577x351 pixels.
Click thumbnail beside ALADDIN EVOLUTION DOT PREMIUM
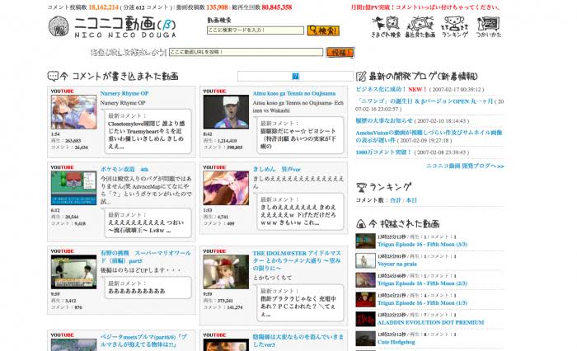(x=365, y=319)
